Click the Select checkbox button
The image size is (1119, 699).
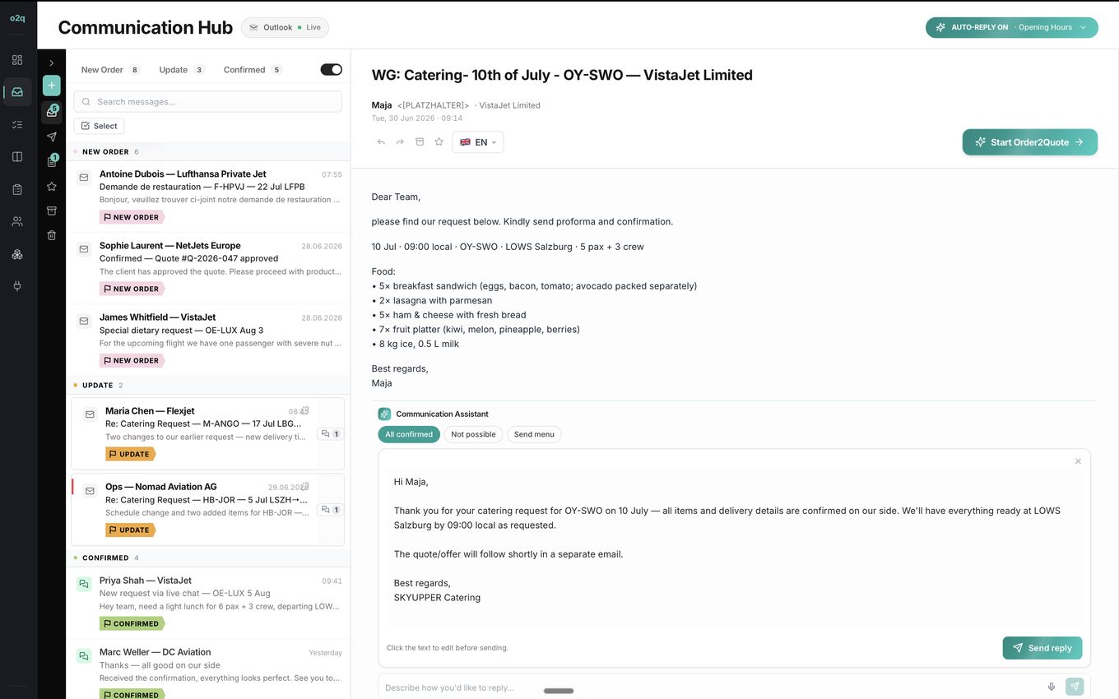click(99, 126)
